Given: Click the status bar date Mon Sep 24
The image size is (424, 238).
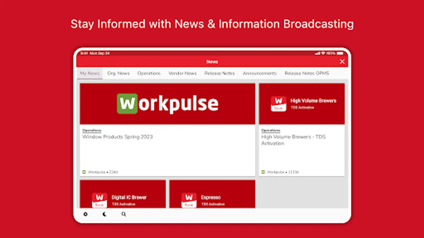Looking at the screenshot, I should 100,53.
